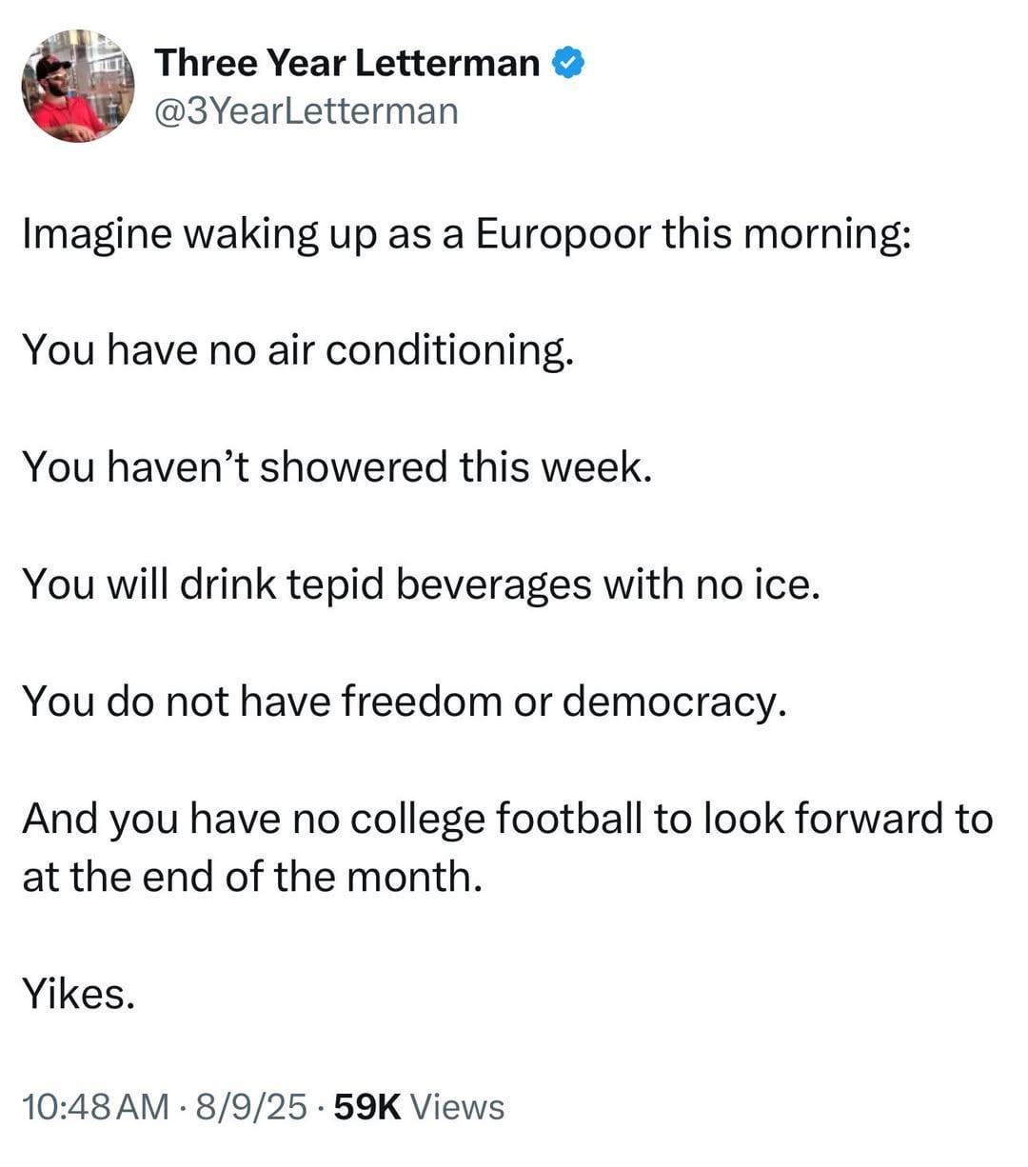Select the 'no air conditioning' line
The width and height of the screenshot is (1028, 1167).
298,350
